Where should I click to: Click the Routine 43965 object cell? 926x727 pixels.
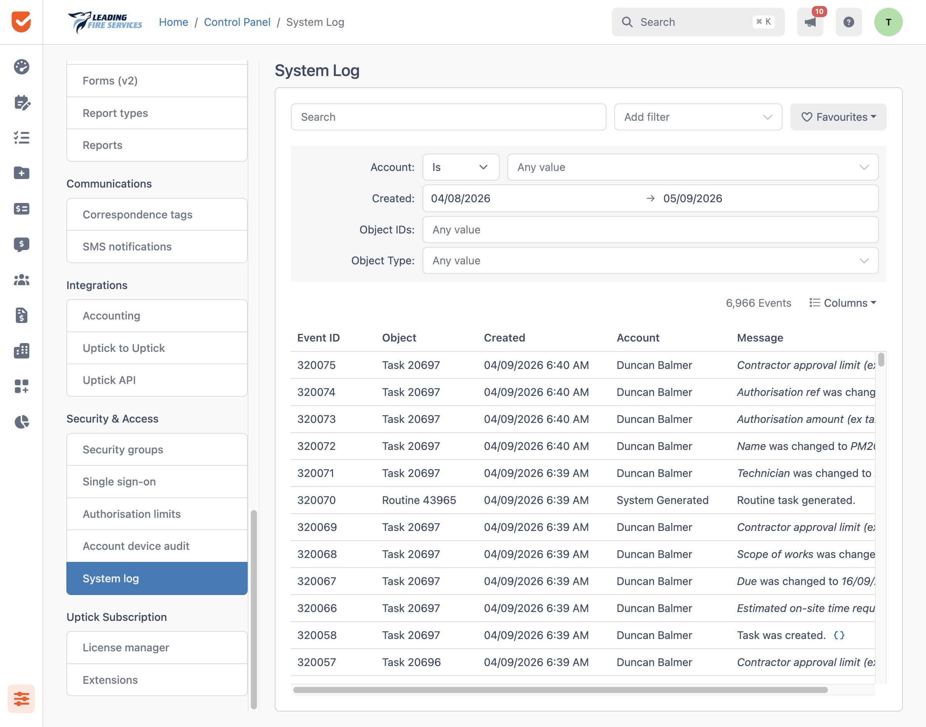pyautogui.click(x=419, y=500)
